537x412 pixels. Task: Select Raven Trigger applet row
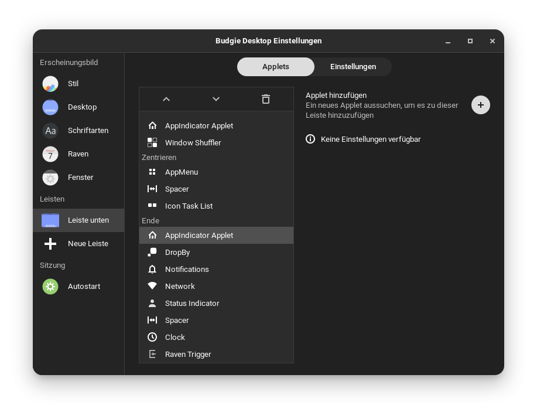[x=216, y=354]
